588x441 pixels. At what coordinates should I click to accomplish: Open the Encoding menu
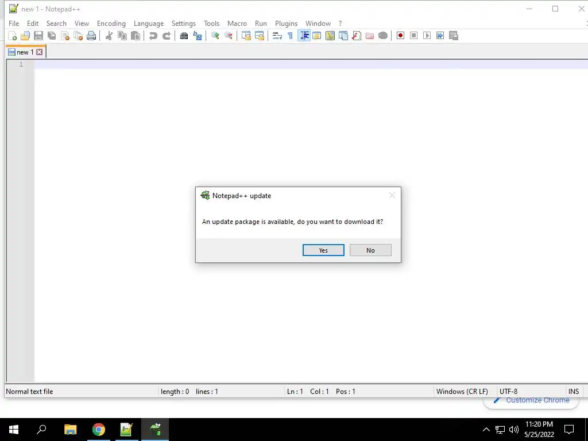(x=111, y=23)
